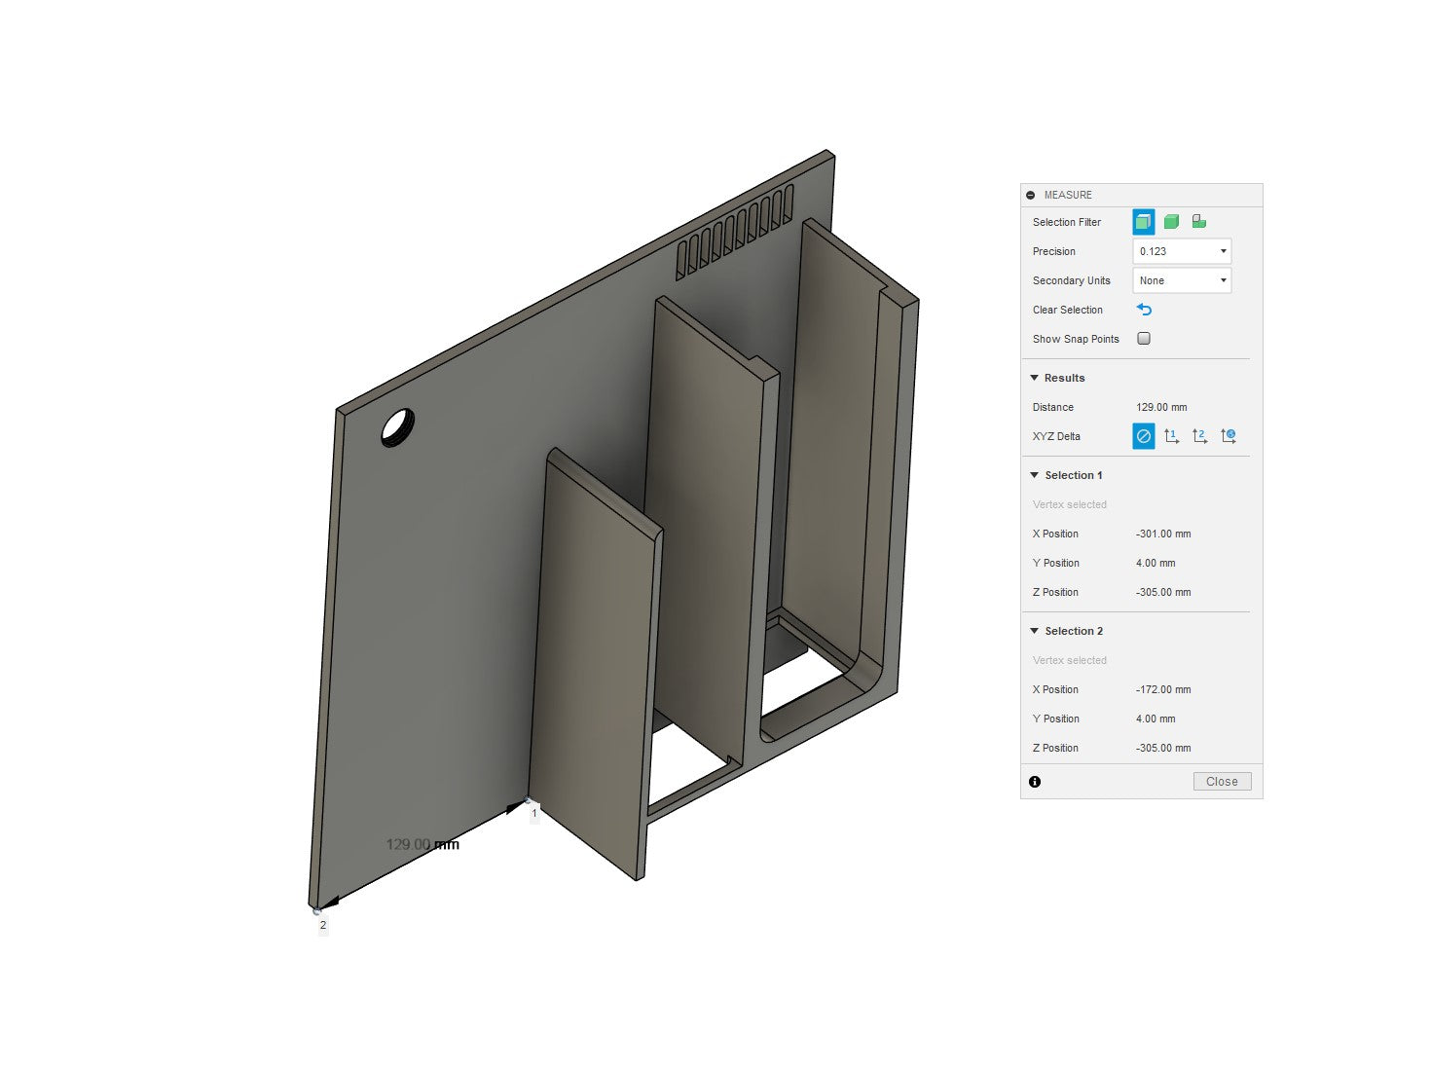1431x1069 pixels.
Task: Choose the Component selection filter
Action: pos(1199,222)
